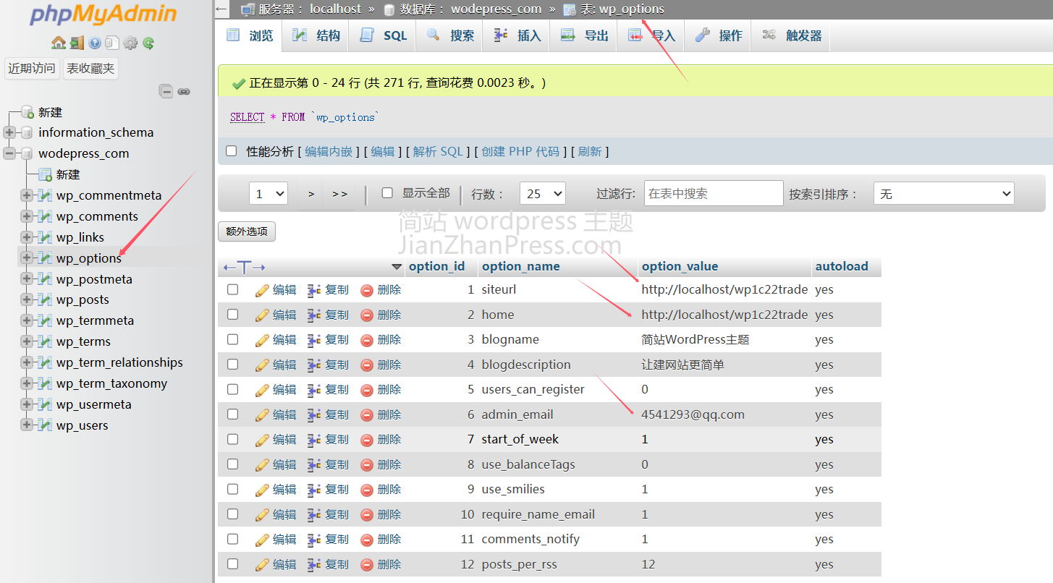
Task: Open the 行数 row count dropdown
Action: pyautogui.click(x=542, y=194)
